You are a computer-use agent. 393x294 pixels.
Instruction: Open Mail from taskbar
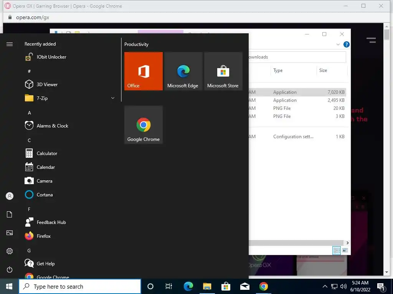coord(244,286)
